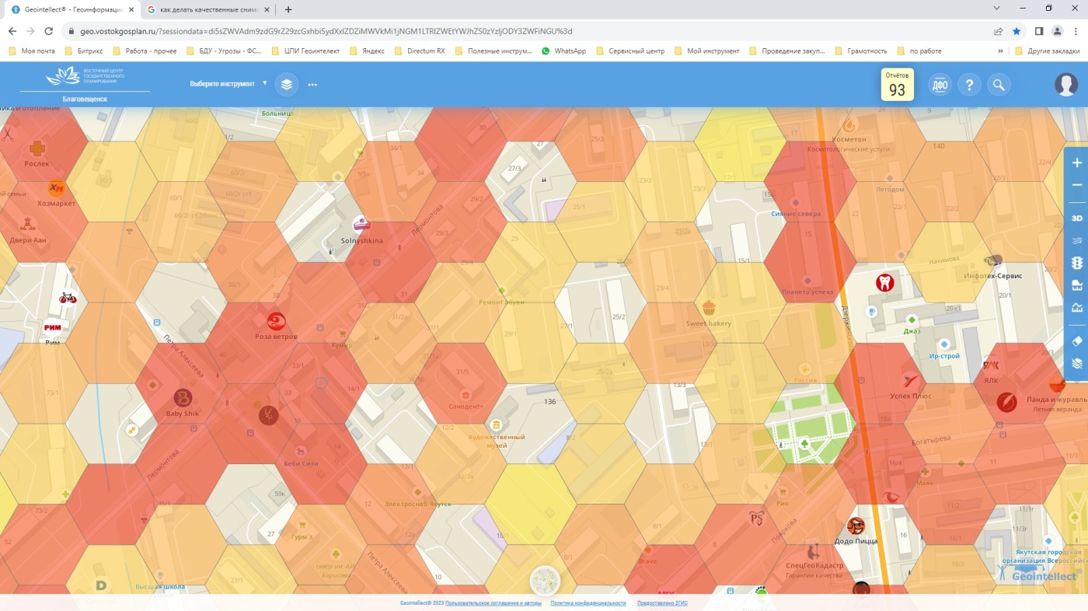Click the red tooth dental clinic marker
The image size is (1088, 611).
pos(884,282)
